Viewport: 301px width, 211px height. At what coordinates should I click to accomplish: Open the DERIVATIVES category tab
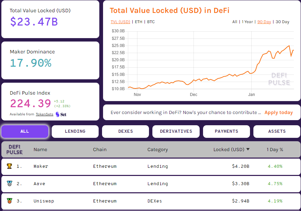pyautogui.click(x=176, y=131)
